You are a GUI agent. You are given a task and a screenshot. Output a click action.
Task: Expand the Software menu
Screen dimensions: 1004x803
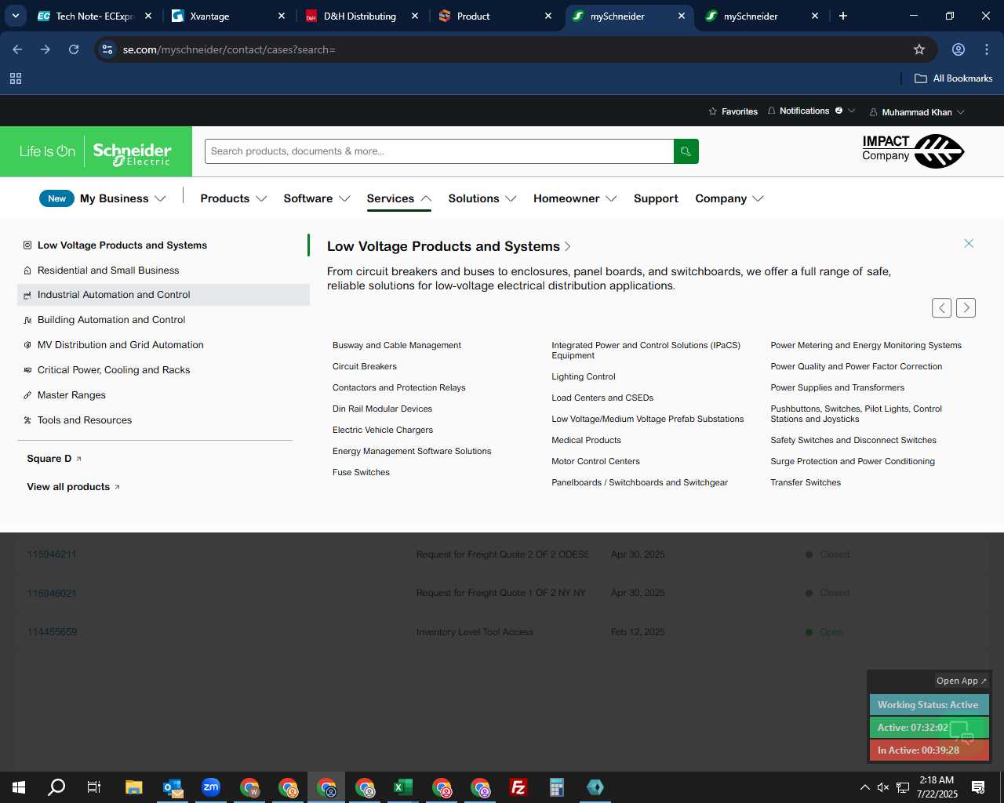pyautogui.click(x=317, y=198)
